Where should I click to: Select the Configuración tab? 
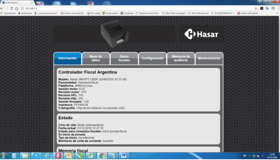(x=153, y=58)
